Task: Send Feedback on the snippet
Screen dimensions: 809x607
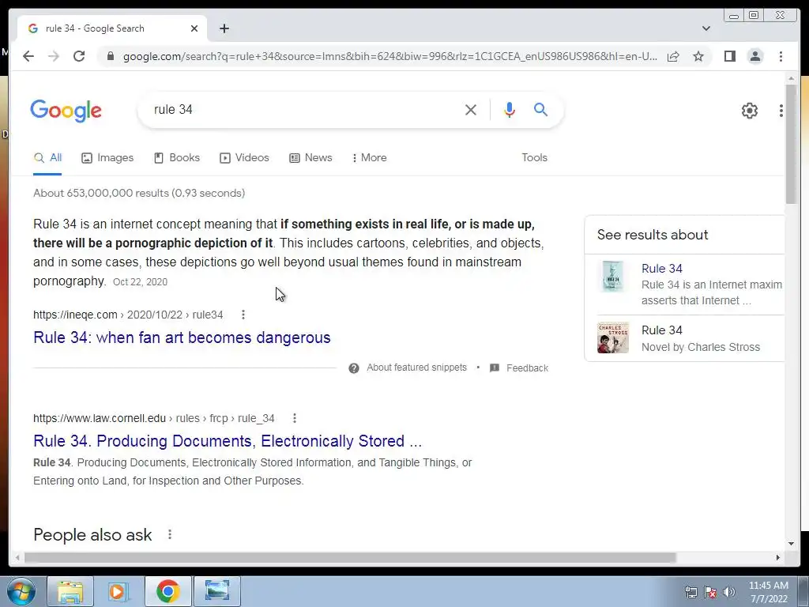Action: coord(519,368)
